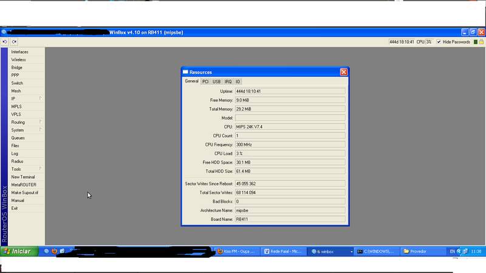Image resolution: width=486 pixels, height=273 pixels.
Task: Click the CPU Frequency field
Action: coord(290,144)
